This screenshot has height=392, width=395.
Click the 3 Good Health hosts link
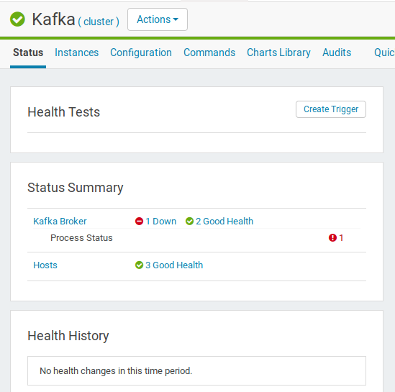point(174,265)
